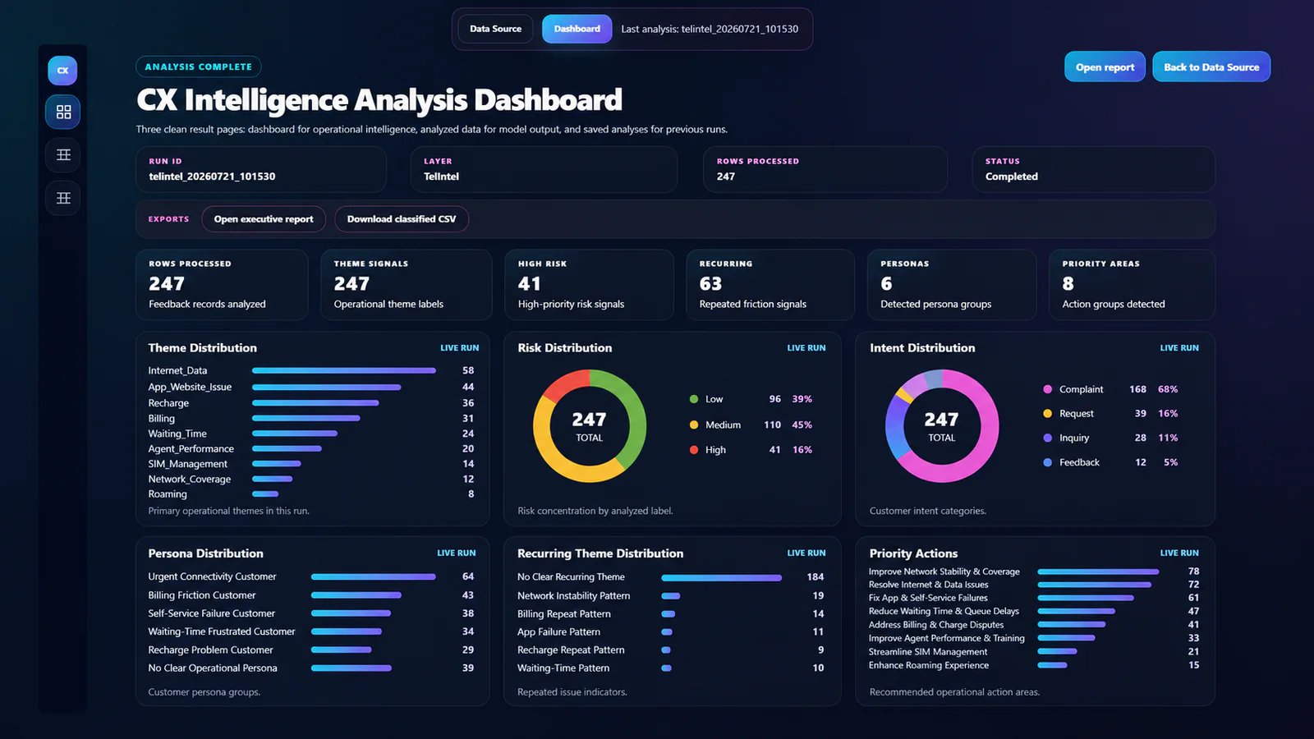Click the Priority Areas 8 metric card

1133,285
